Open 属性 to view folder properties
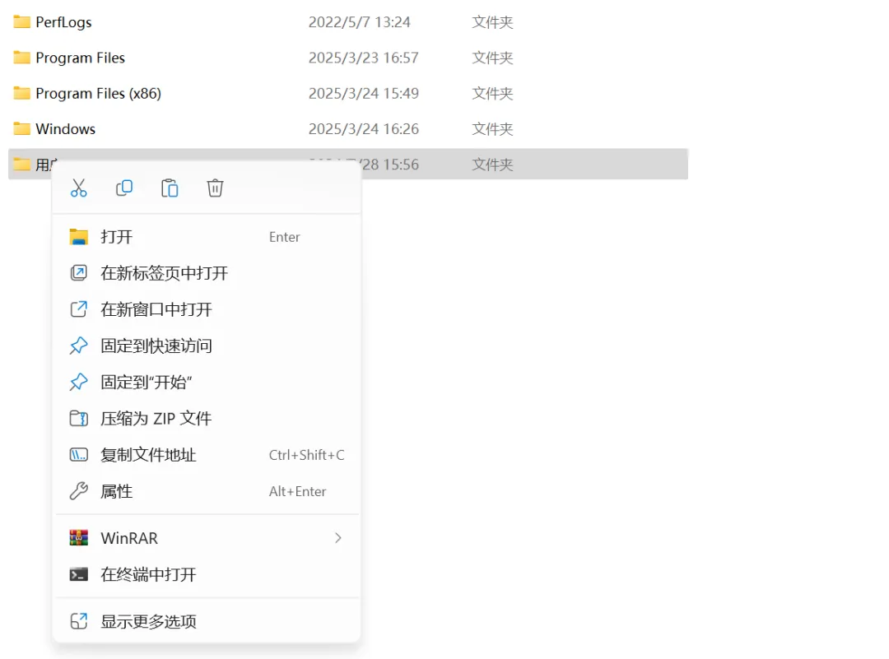This screenshot has height=659, width=889. click(x=116, y=491)
